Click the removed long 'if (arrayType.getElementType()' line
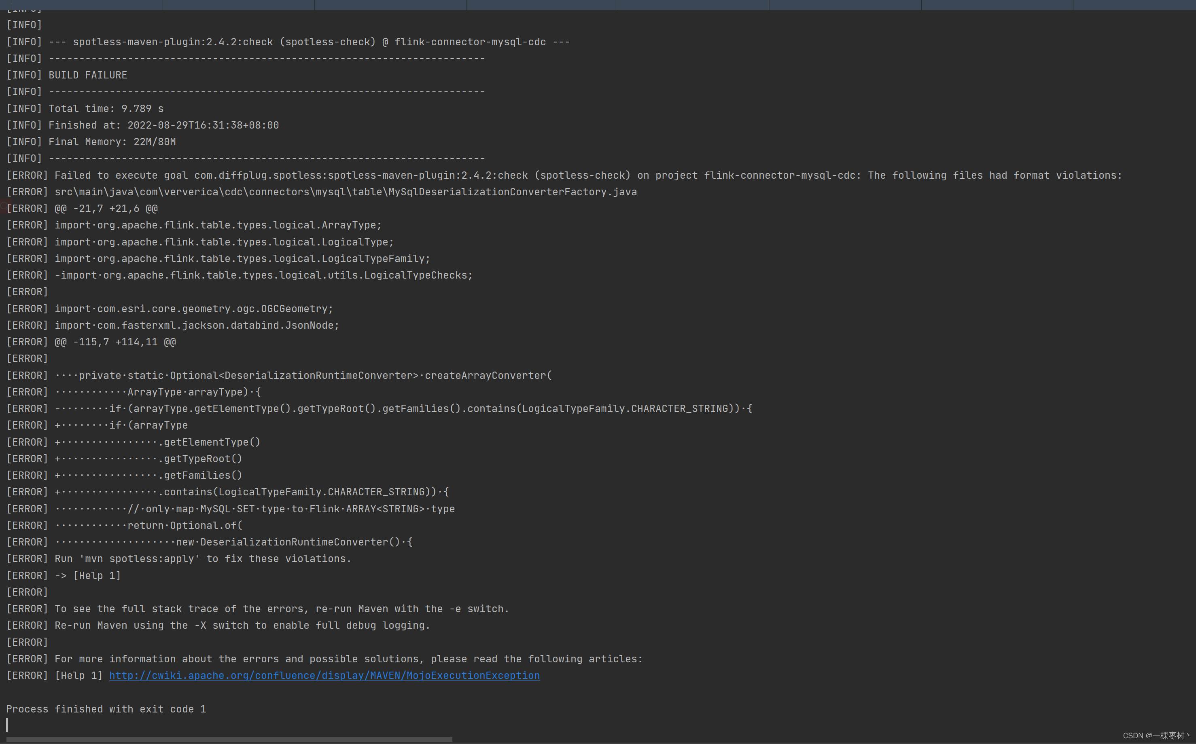The image size is (1196, 744). (379, 408)
